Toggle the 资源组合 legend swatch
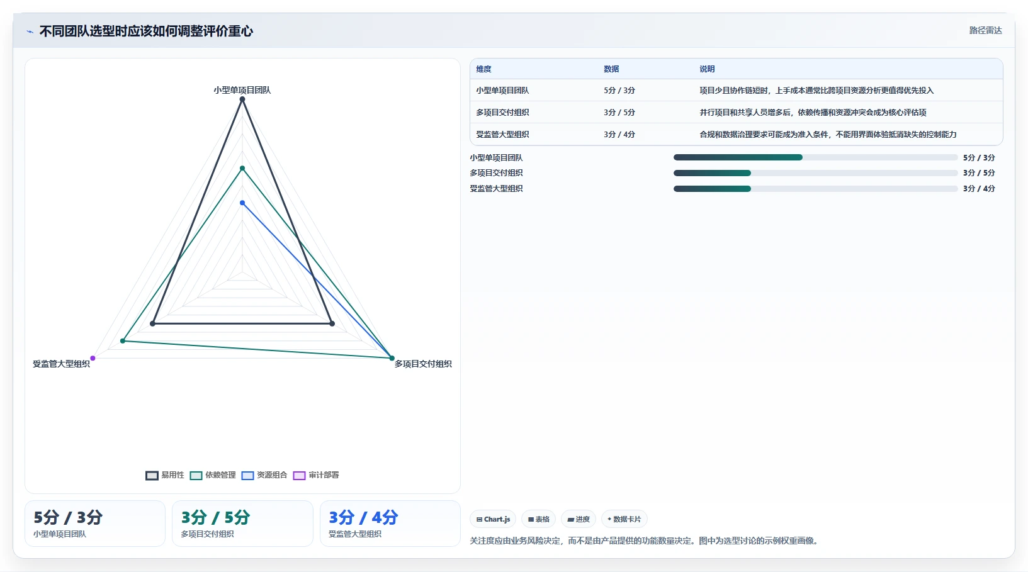 (247, 476)
